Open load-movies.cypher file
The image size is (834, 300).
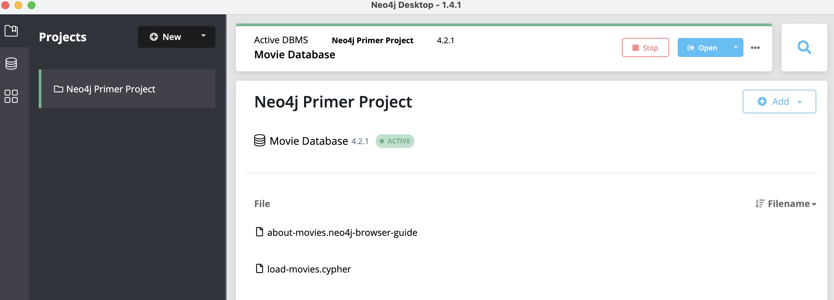tap(309, 269)
